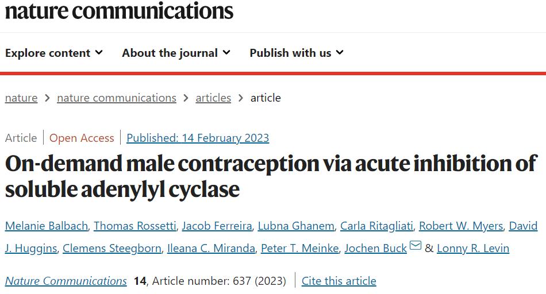Expand the Explore content menu
Image resolution: width=546 pixels, height=294 pixels.
(x=54, y=53)
